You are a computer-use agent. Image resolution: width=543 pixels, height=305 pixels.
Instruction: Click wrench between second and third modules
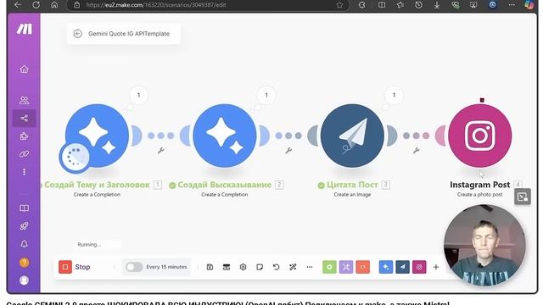click(x=288, y=151)
